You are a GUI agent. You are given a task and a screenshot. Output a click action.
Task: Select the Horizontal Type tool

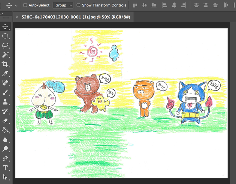pyautogui.click(x=5, y=168)
